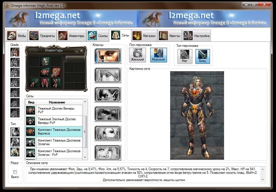Viewport: 276px width, 192px height.
Task: Select the first armor type icon under Тип
Action: pyautogui.click(x=15, y=132)
